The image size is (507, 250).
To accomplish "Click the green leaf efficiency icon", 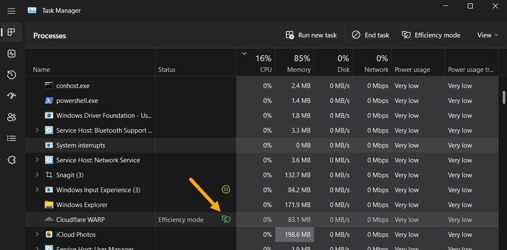I will [x=226, y=219].
